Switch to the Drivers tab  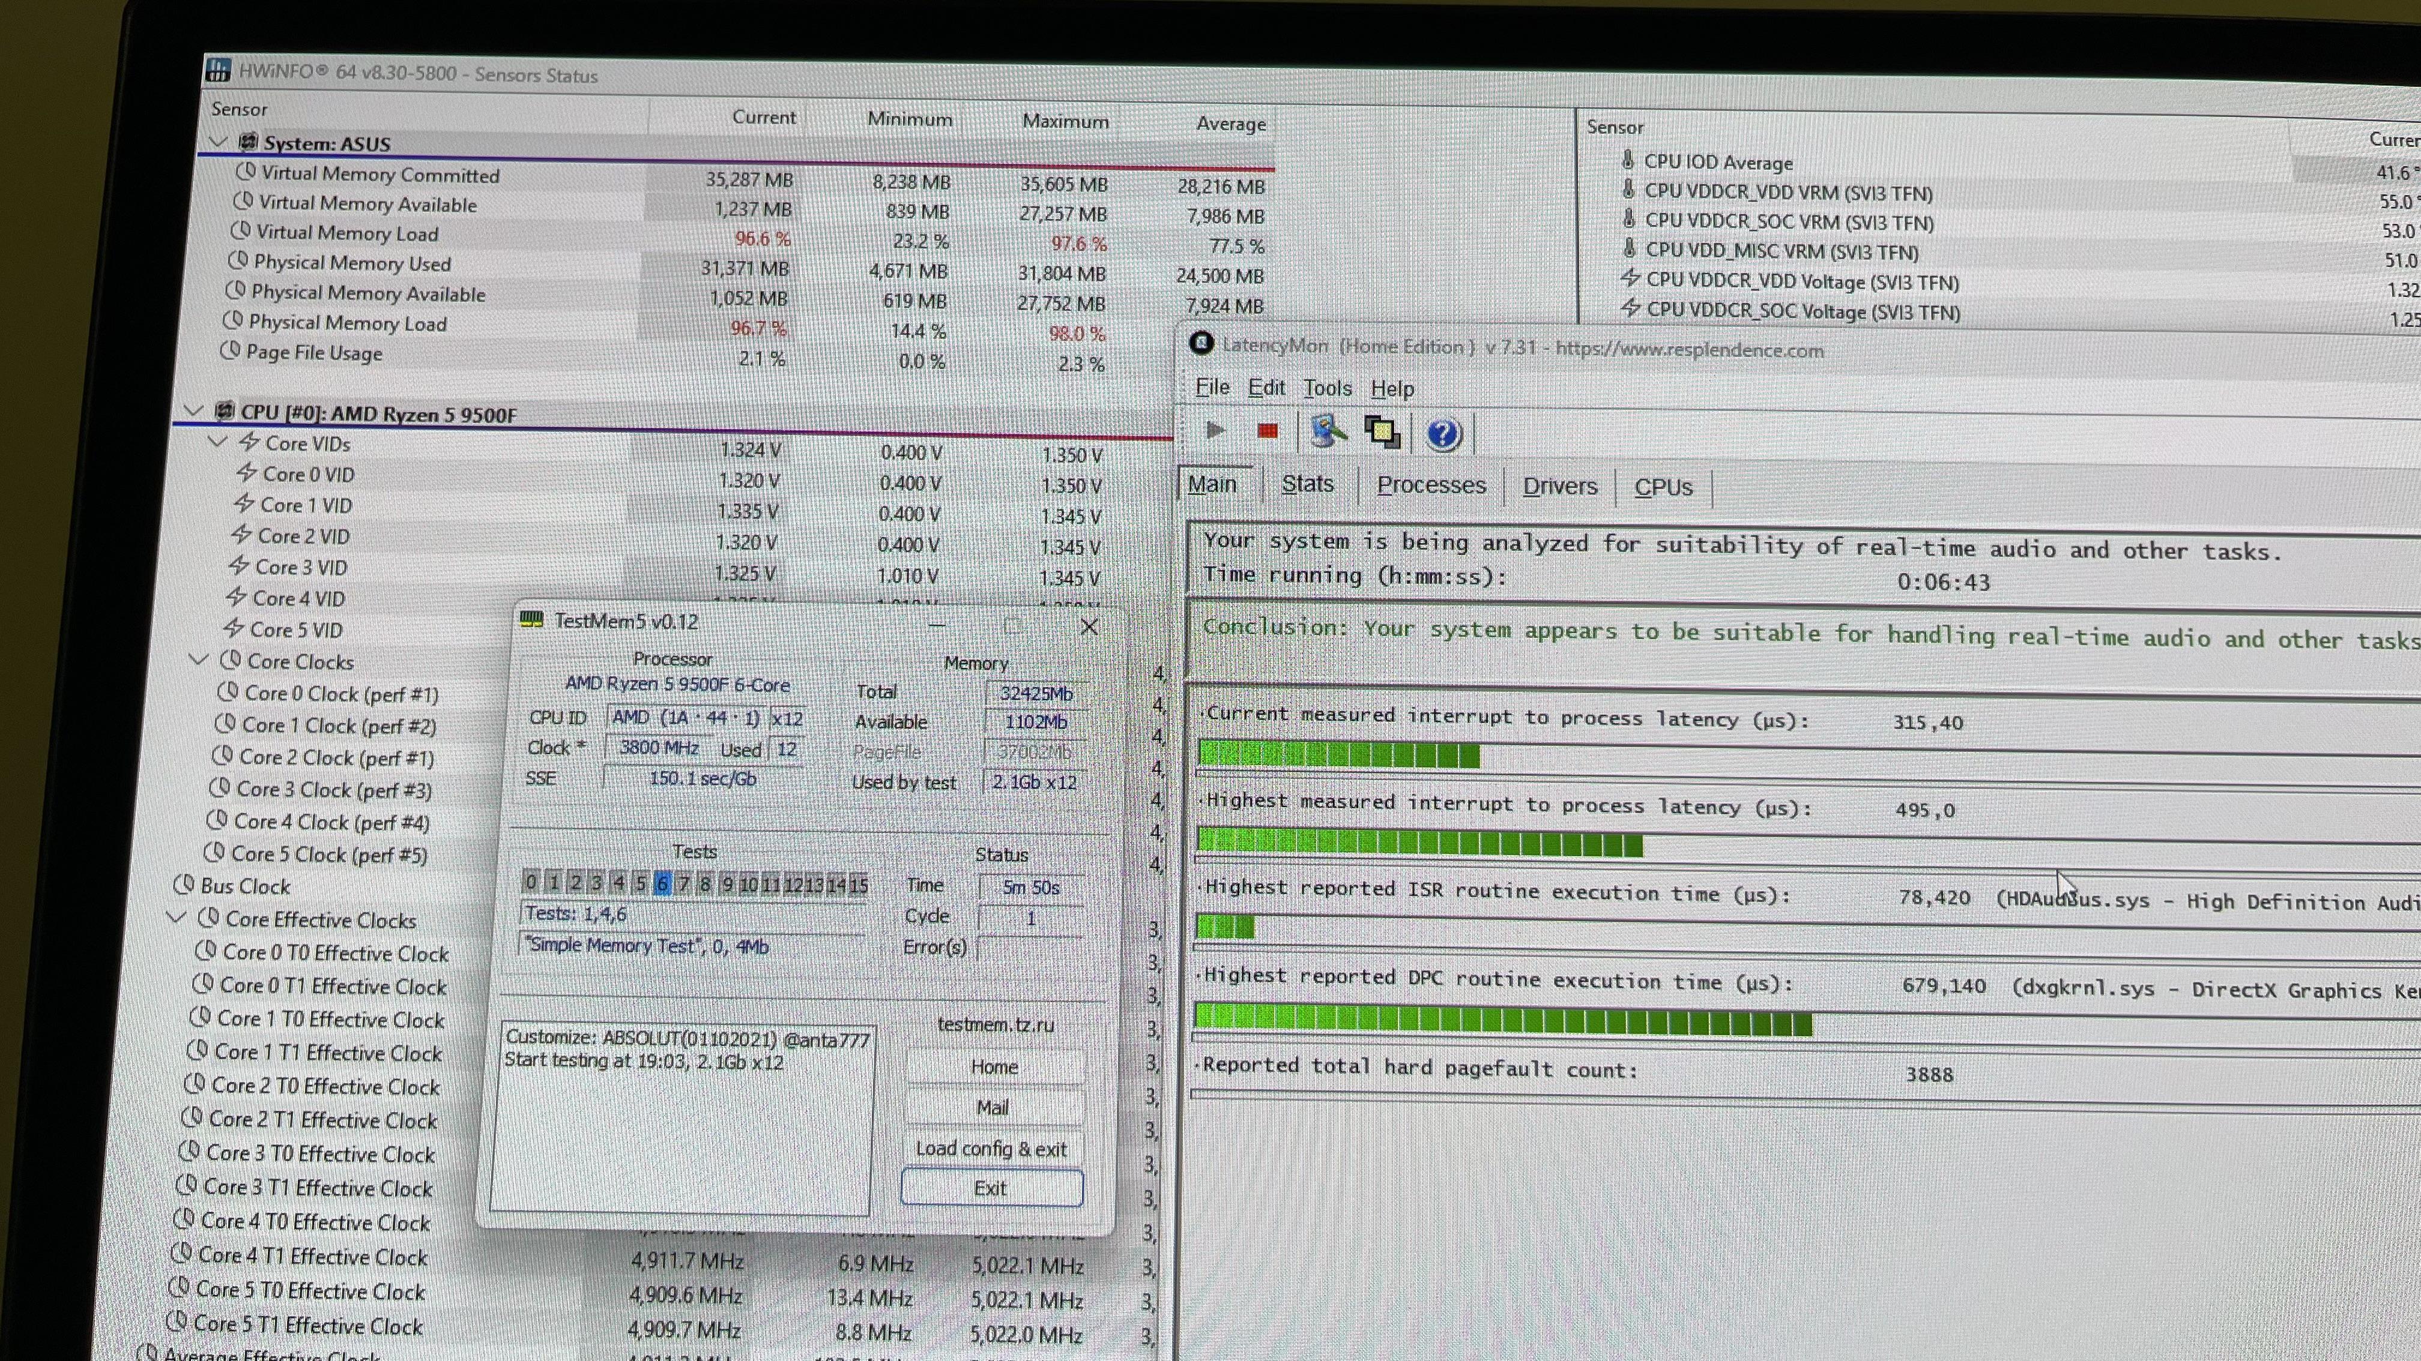coord(1559,485)
